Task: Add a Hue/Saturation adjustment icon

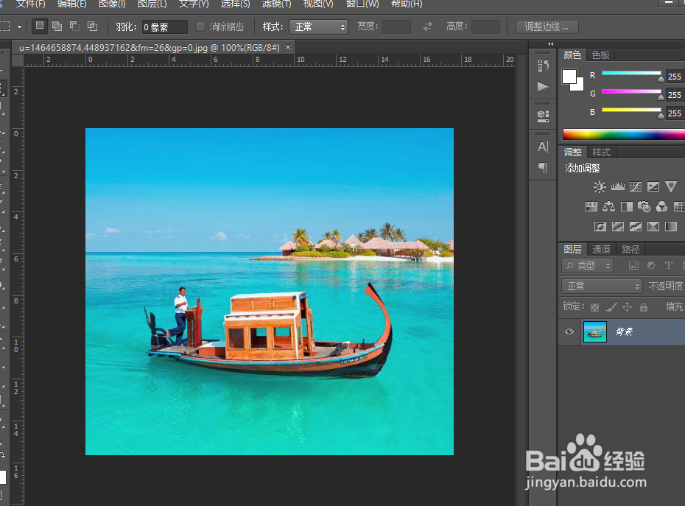Action: point(591,207)
